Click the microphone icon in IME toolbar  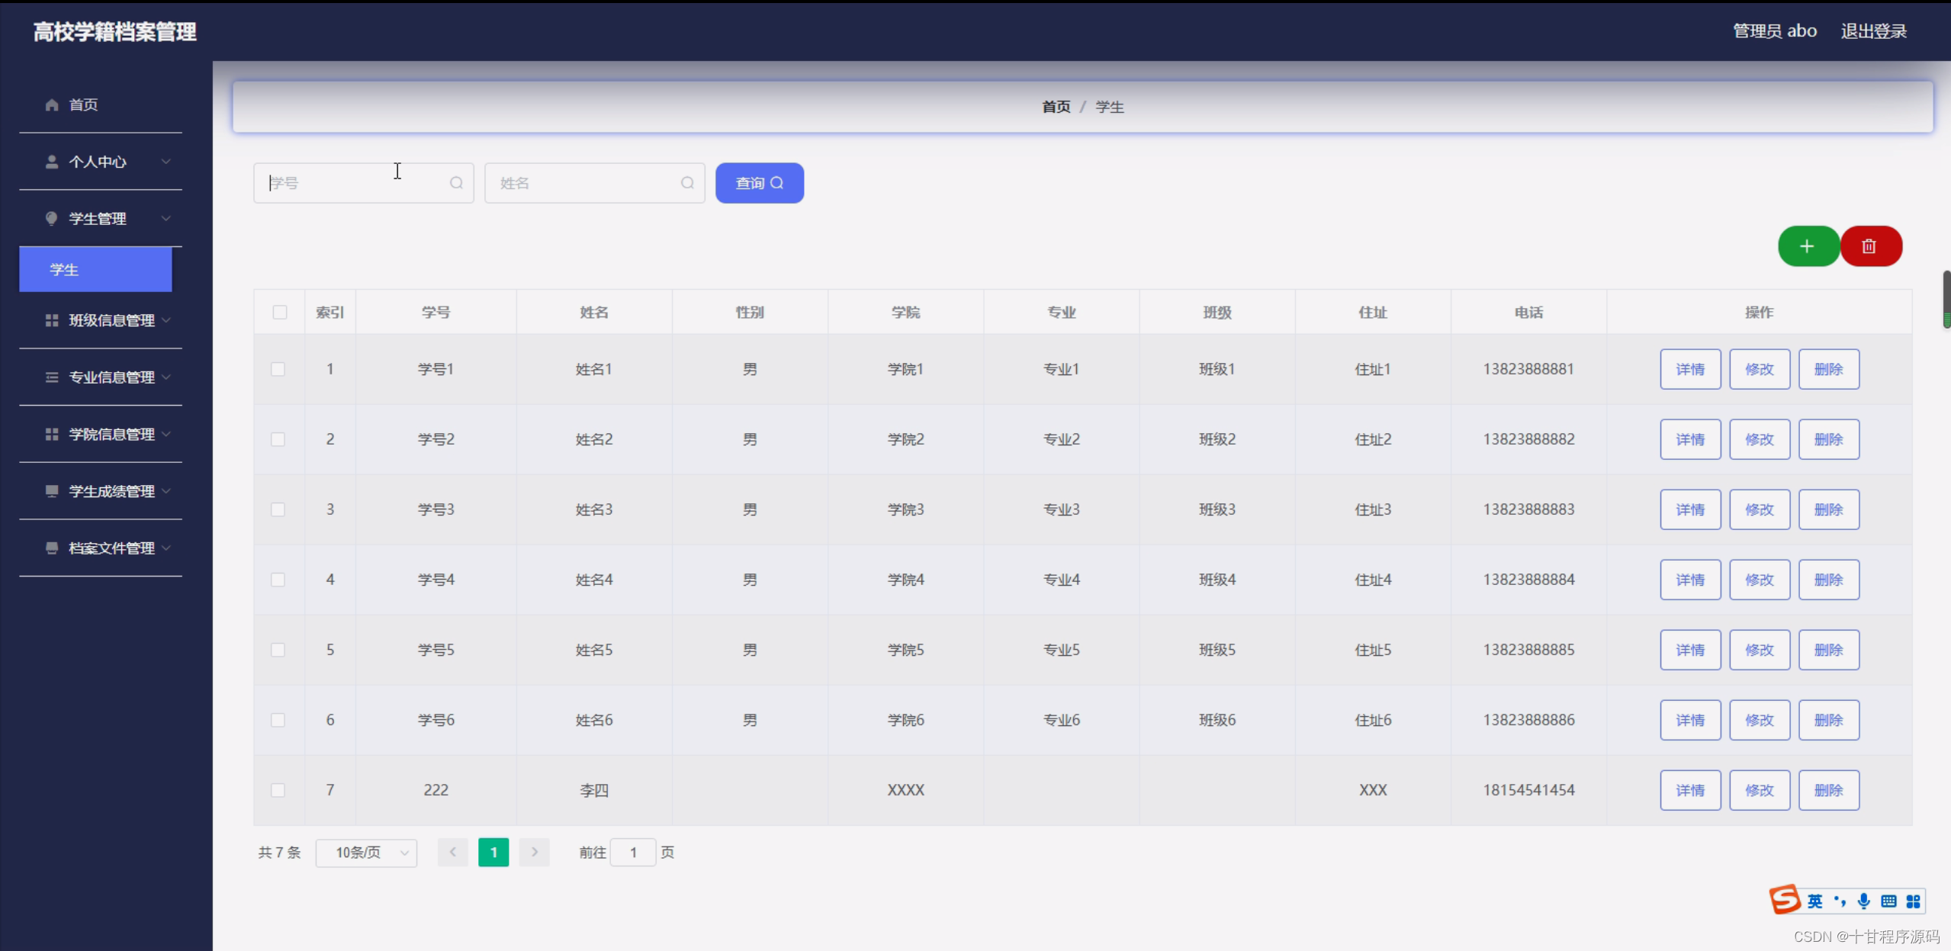click(x=1864, y=901)
